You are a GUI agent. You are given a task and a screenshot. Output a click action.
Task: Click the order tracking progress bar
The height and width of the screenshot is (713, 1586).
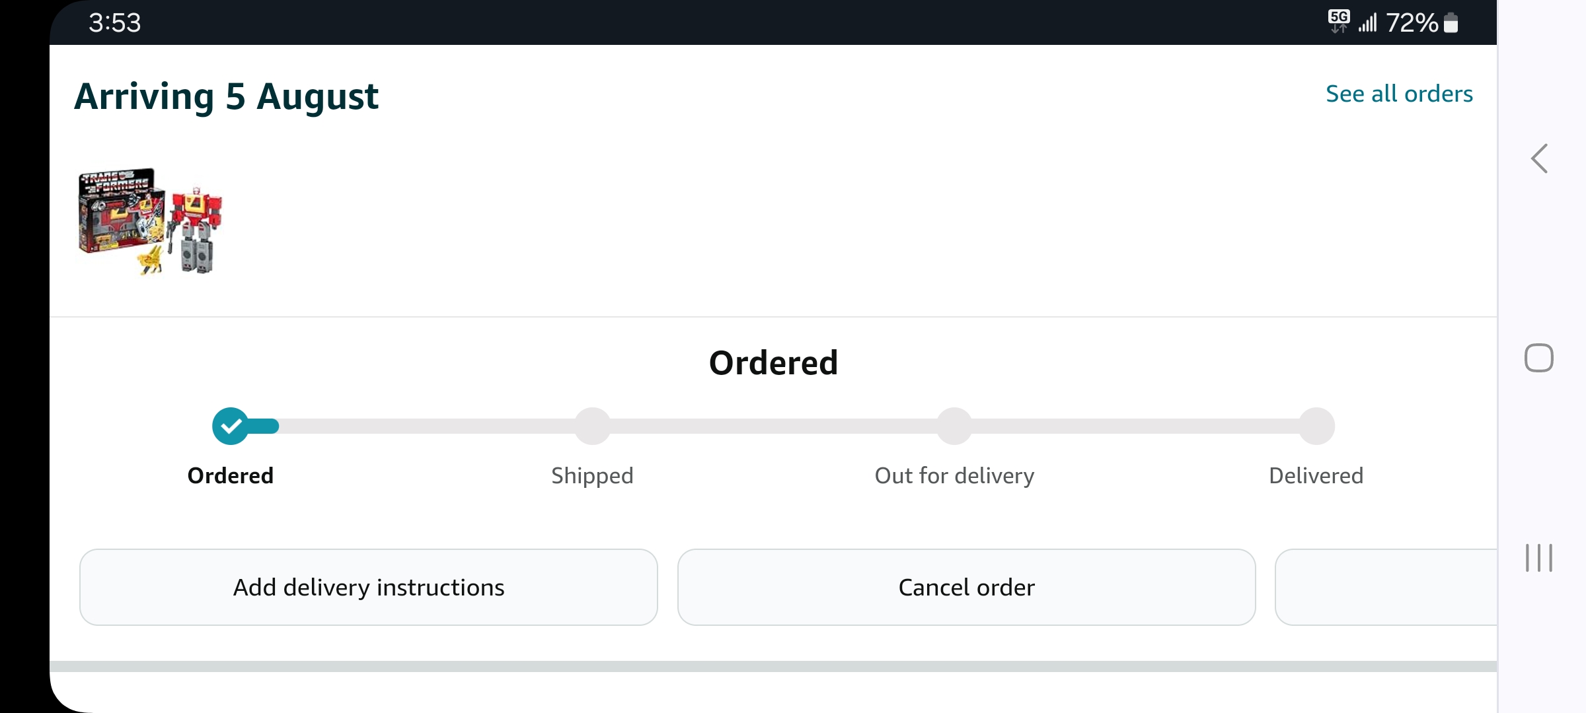[773, 426]
